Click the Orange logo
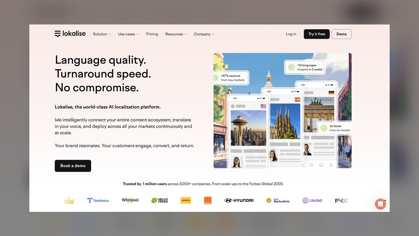419x236 pixels. coord(208,200)
